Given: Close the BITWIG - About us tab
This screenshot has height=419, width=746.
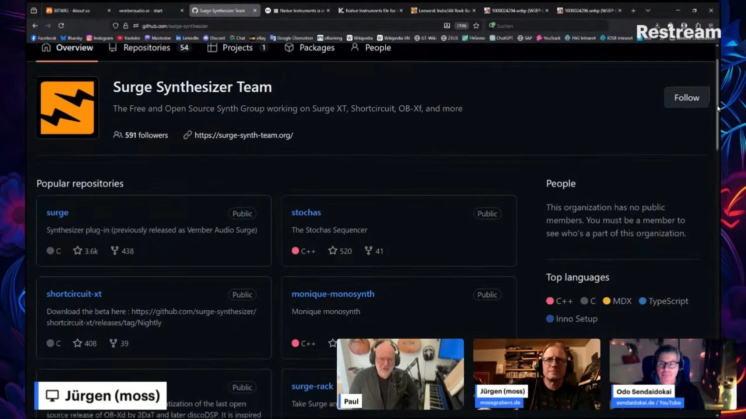Looking at the screenshot, I should (x=109, y=10).
